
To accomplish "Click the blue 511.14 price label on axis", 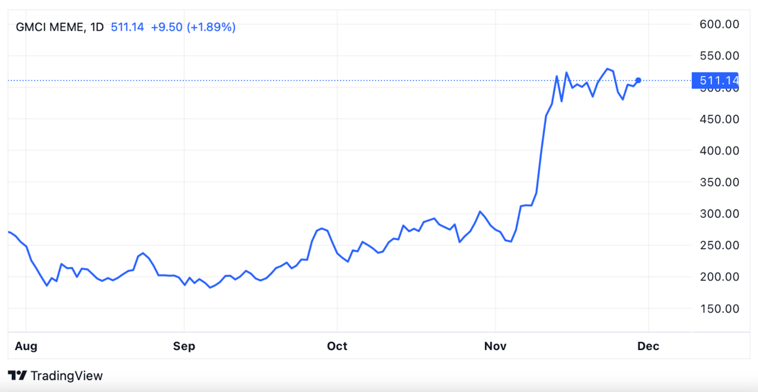I will [715, 80].
